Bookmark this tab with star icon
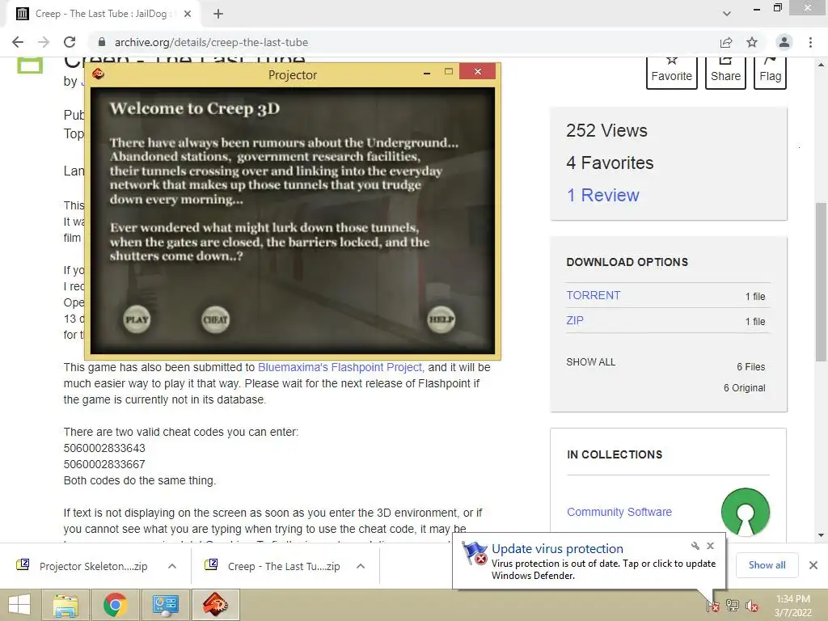 point(752,42)
